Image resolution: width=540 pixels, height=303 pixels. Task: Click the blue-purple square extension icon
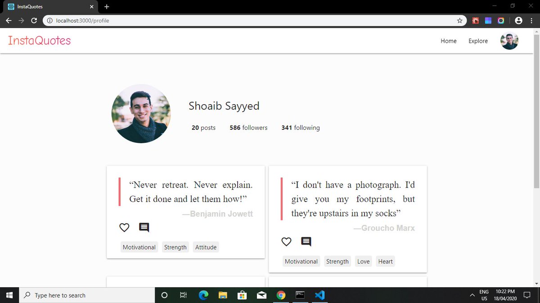488,21
